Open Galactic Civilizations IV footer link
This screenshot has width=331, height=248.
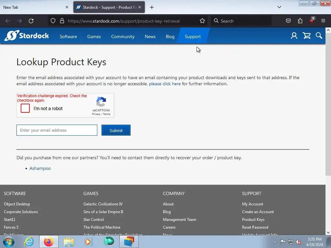pos(103,204)
